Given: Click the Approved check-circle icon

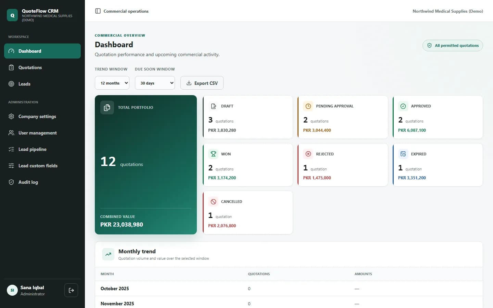Looking at the screenshot, I should pos(403,106).
